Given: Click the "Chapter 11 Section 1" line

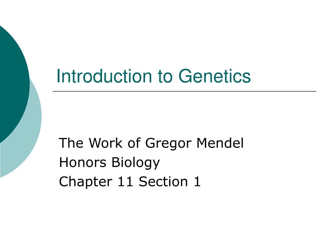Looking at the screenshot, I should click(130, 182).
